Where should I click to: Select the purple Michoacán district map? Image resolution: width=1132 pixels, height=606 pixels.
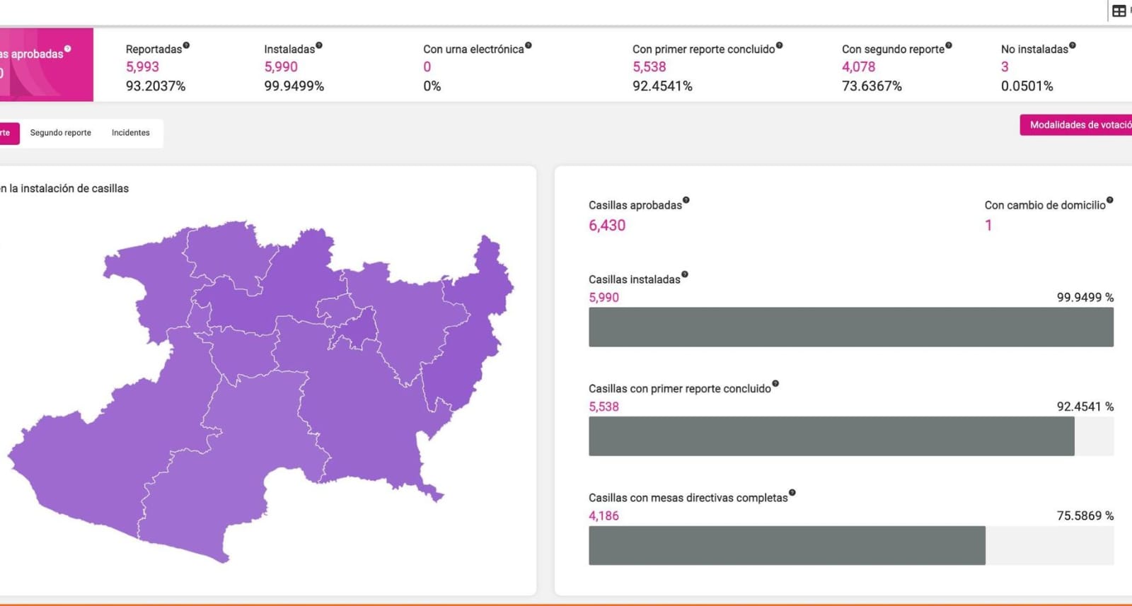coord(269,396)
